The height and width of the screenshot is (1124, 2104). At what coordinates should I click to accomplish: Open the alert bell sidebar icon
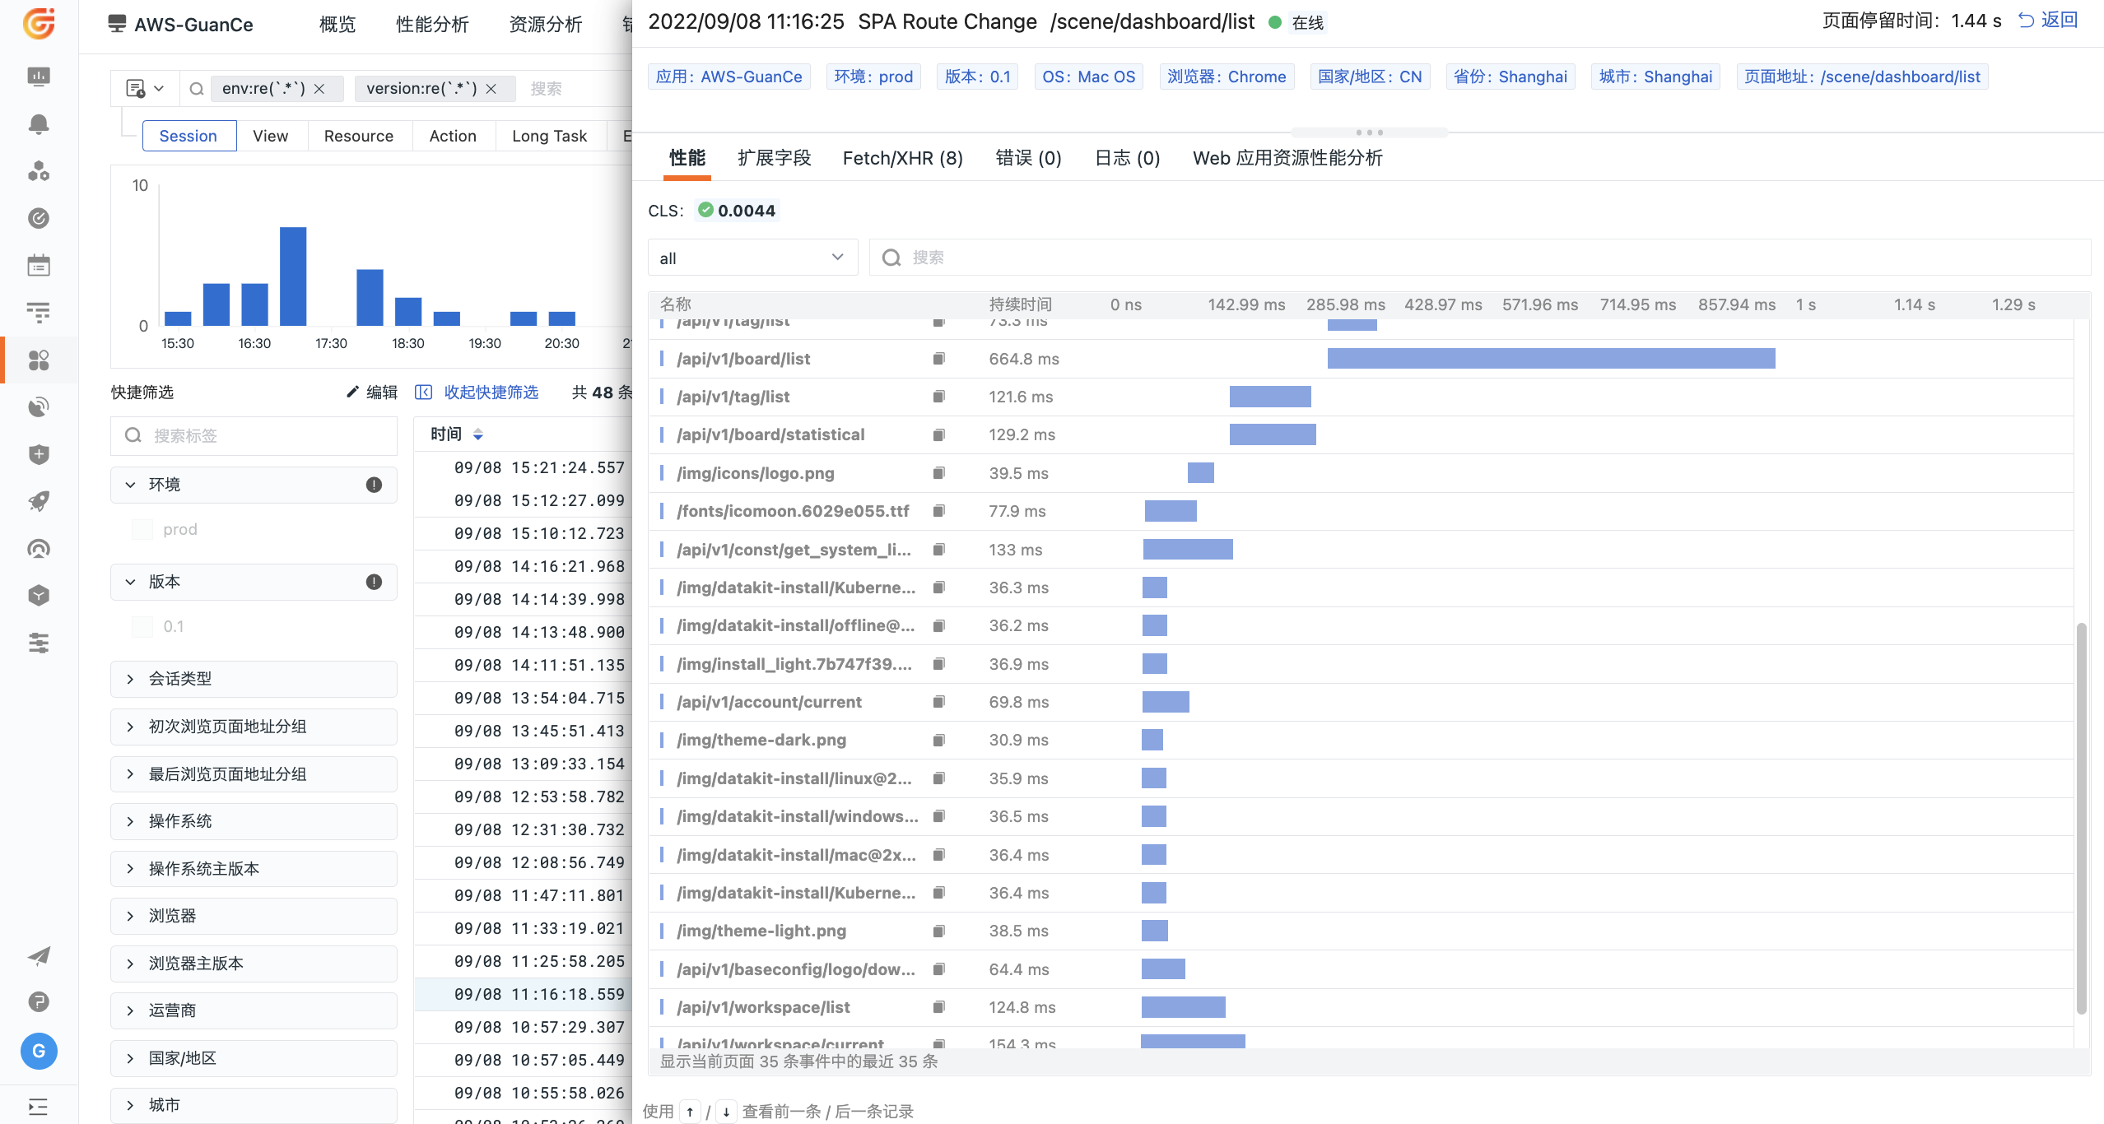[x=39, y=124]
